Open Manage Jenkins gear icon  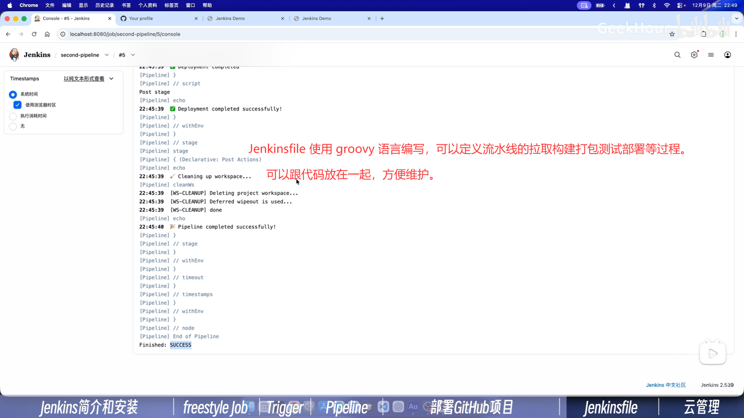coord(694,55)
